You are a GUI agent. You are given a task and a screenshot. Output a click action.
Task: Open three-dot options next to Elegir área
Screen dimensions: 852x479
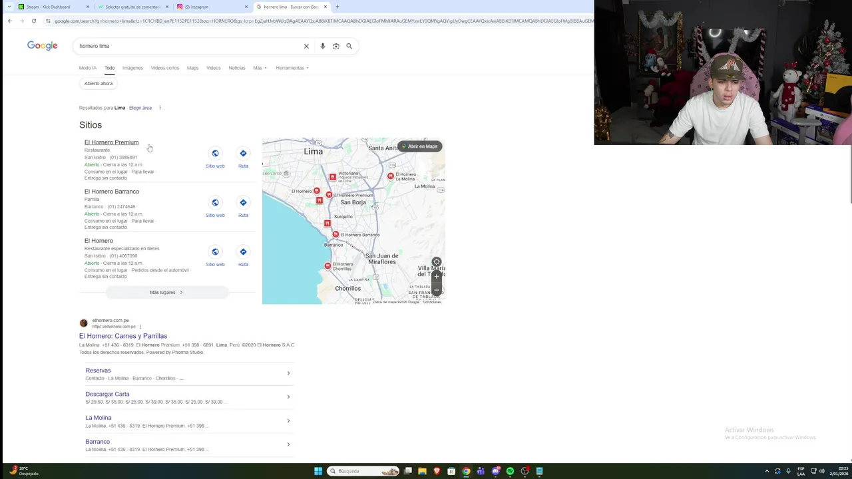click(160, 108)
